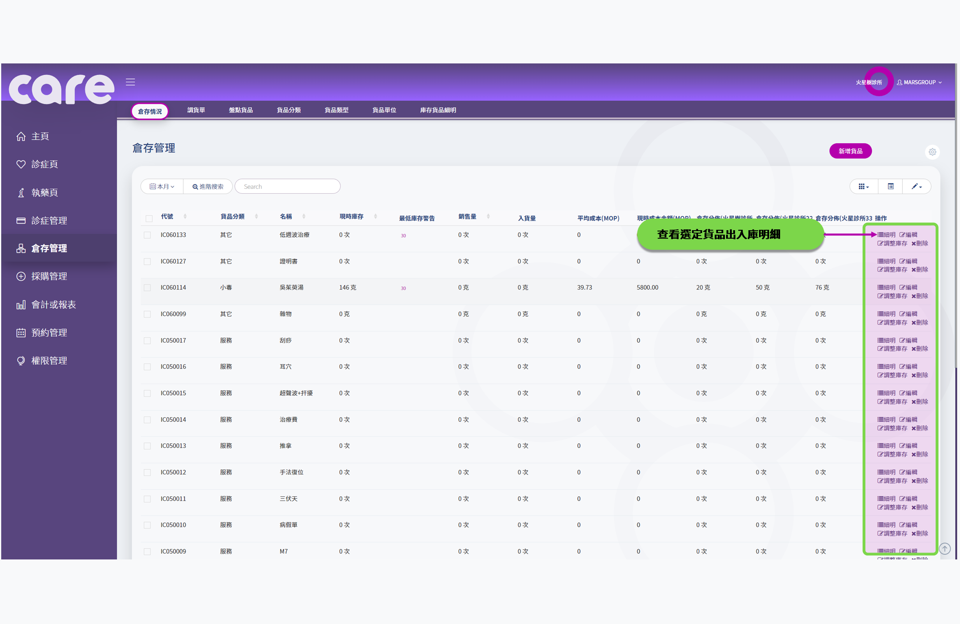Viewport: 960px width, 624px height.
Task: Tick the checkbox for item IC060133
Action: click(147, 235)
